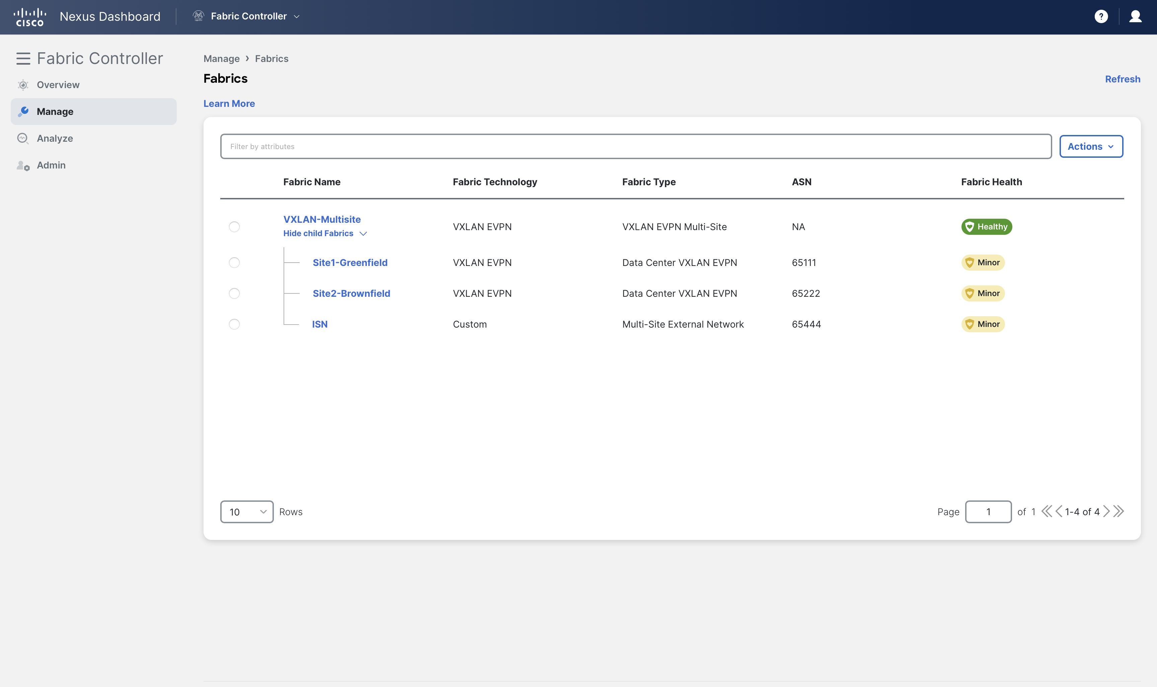Viewport: 1157px width, 687px height.
Task: Click the Manage breadcrumb
Action: [x=222, y=59]
